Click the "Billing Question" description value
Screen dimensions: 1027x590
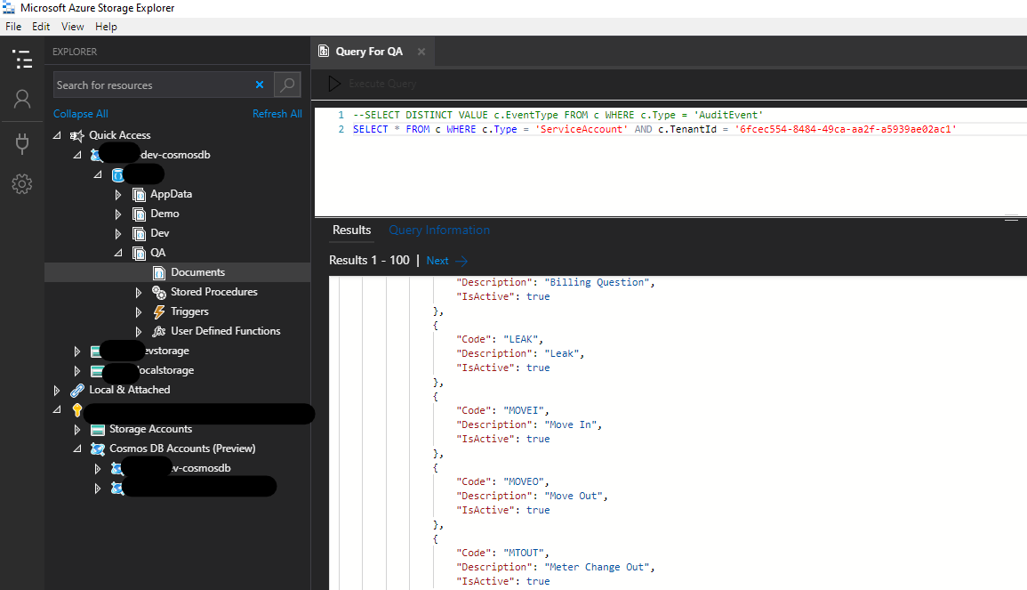(597, 282)
